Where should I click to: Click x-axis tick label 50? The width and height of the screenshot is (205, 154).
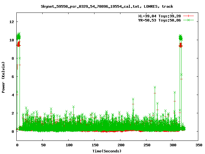[43, 145]
